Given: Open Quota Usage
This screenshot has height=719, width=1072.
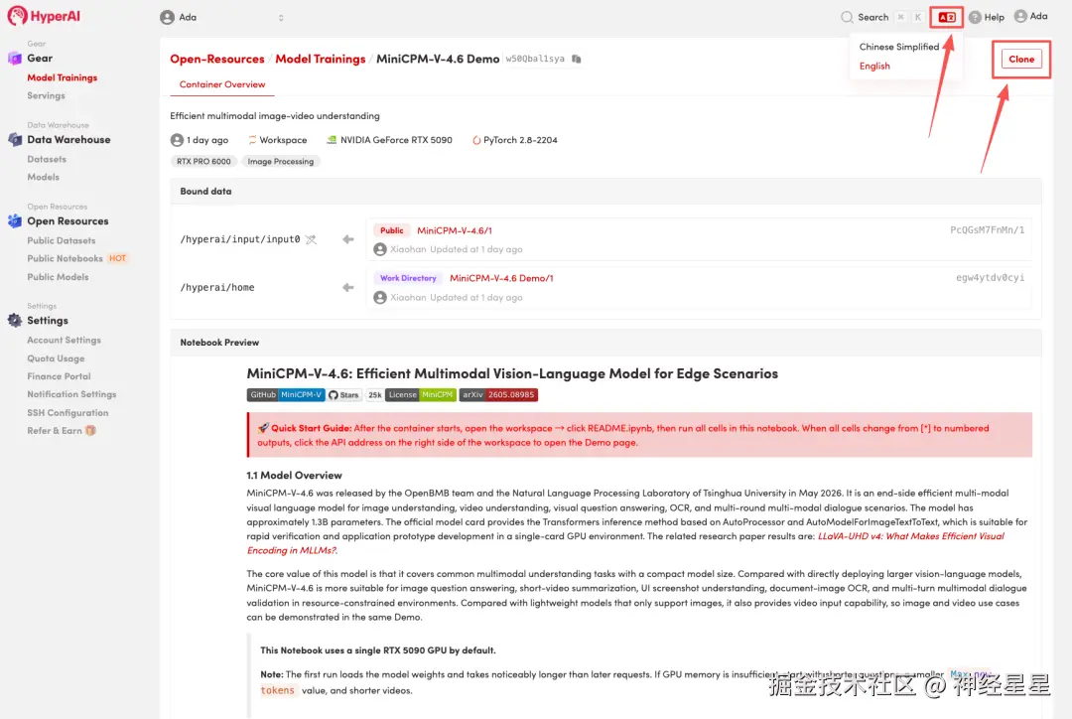Looking at the screenshot, I should click(56, 359).
